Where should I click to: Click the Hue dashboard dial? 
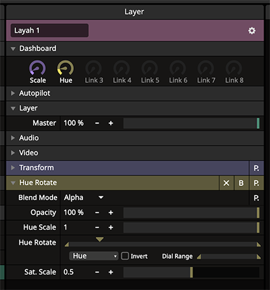66,69
